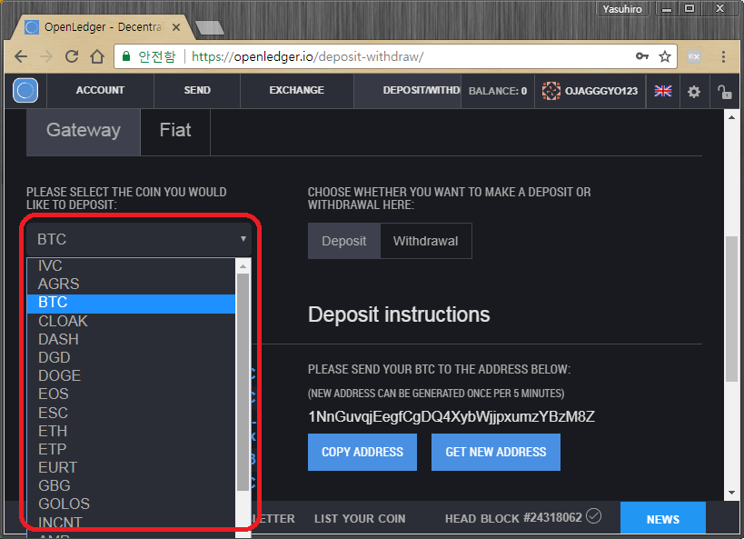
Task: Reload the page with refresh icon
Action: (x=72, y=56)
